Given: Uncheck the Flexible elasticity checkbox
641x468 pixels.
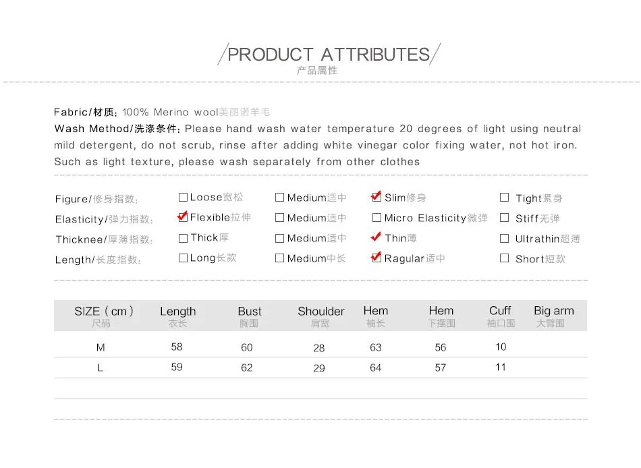Looking at the screenshot, I should click(183, 217).
